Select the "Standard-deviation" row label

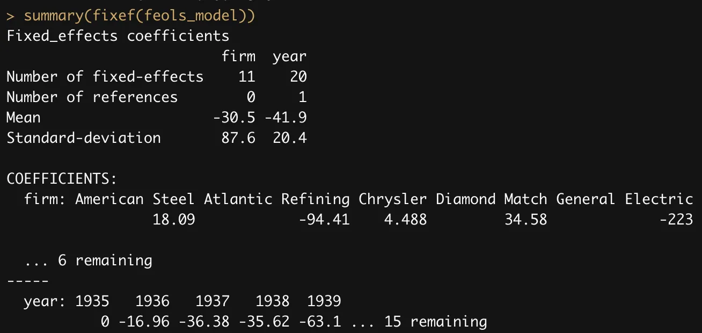point(83,138)
